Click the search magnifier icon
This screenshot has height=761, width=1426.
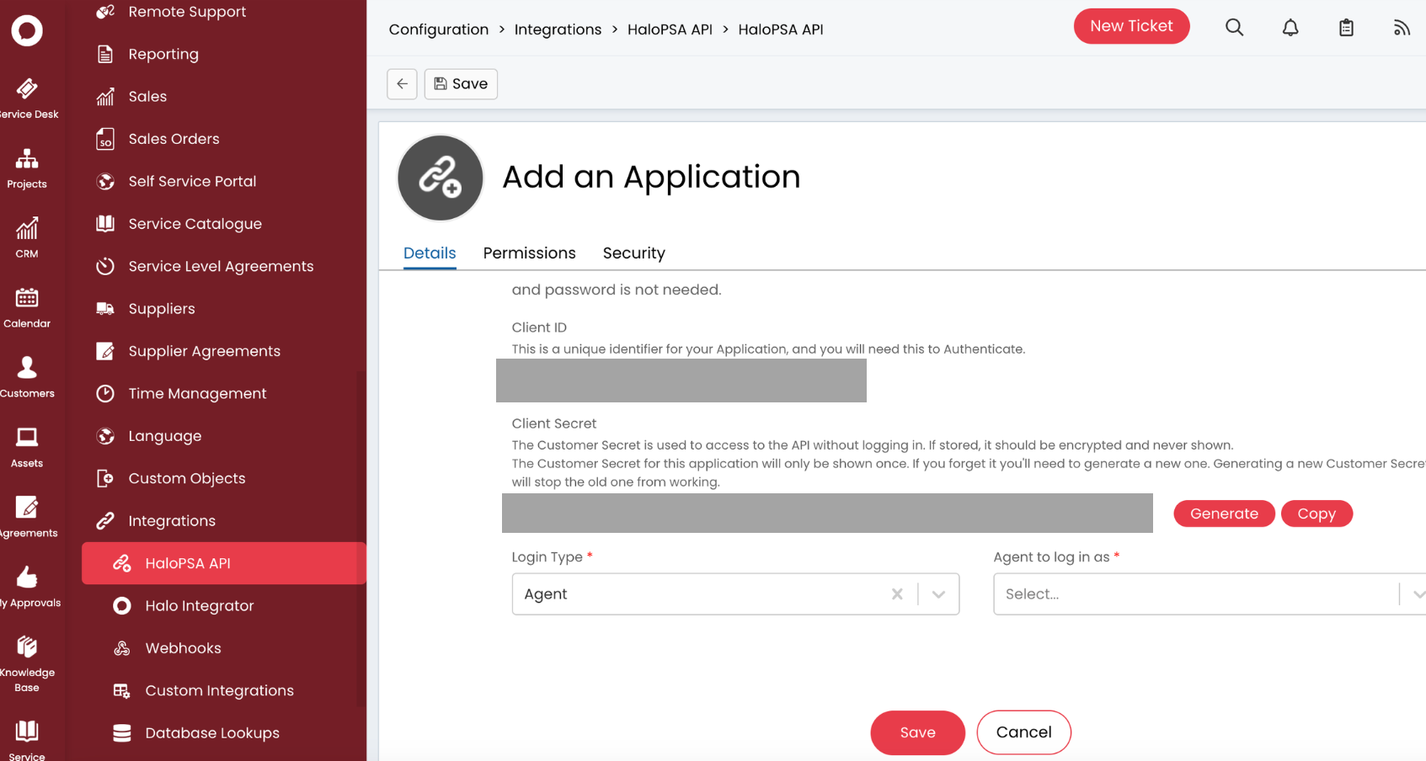[x=1234, y=27]
